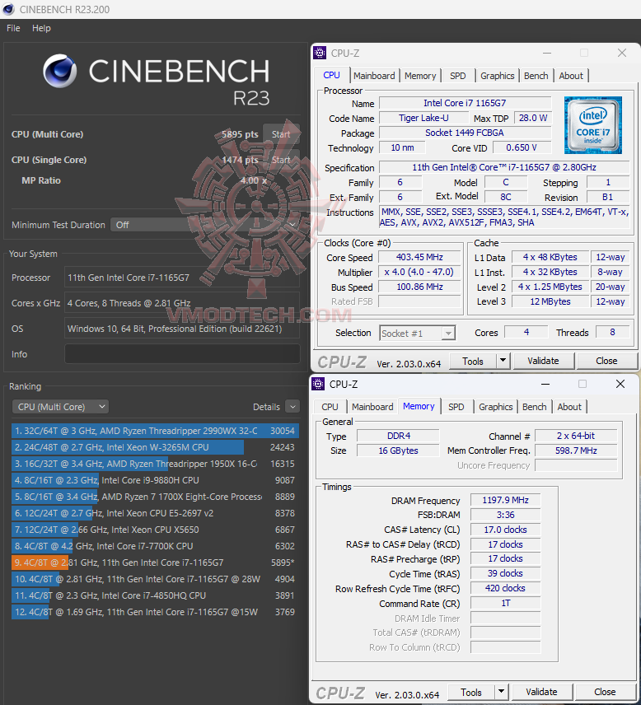
Task: Select i7-1165G7 @15W ranking row
Action: coord(155,612)
